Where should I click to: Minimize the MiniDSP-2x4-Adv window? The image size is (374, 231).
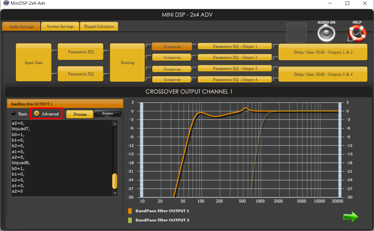point(330,3)
